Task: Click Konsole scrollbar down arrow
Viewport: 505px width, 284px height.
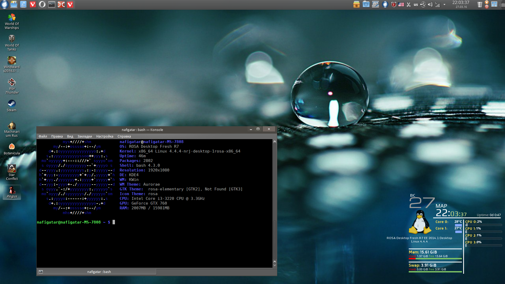Action: coord(275,265)
